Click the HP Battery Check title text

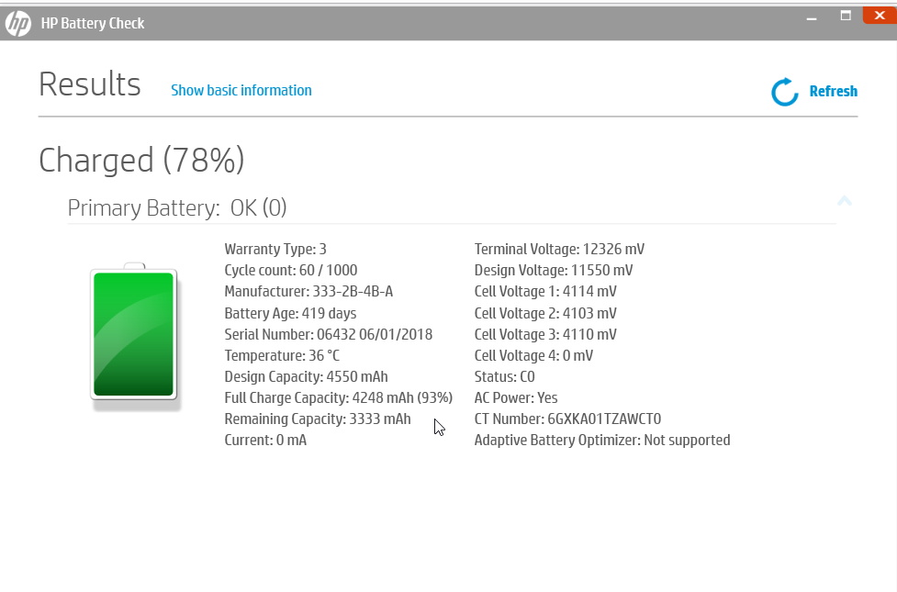(x=93, y=24)
